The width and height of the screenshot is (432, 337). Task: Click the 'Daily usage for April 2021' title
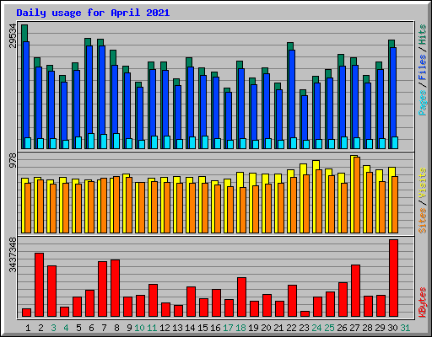tap(93, 13)
